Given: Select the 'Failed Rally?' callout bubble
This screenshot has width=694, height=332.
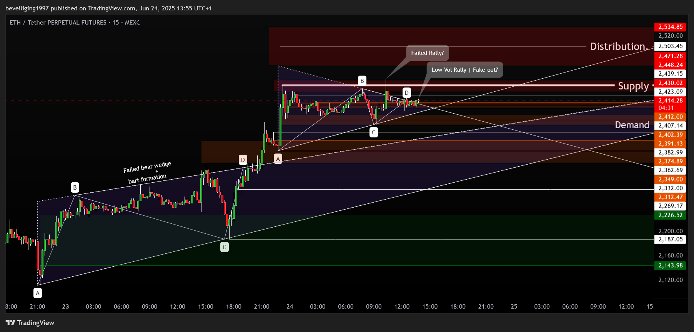Looking at the screenshot, I should tap(428, 53).
